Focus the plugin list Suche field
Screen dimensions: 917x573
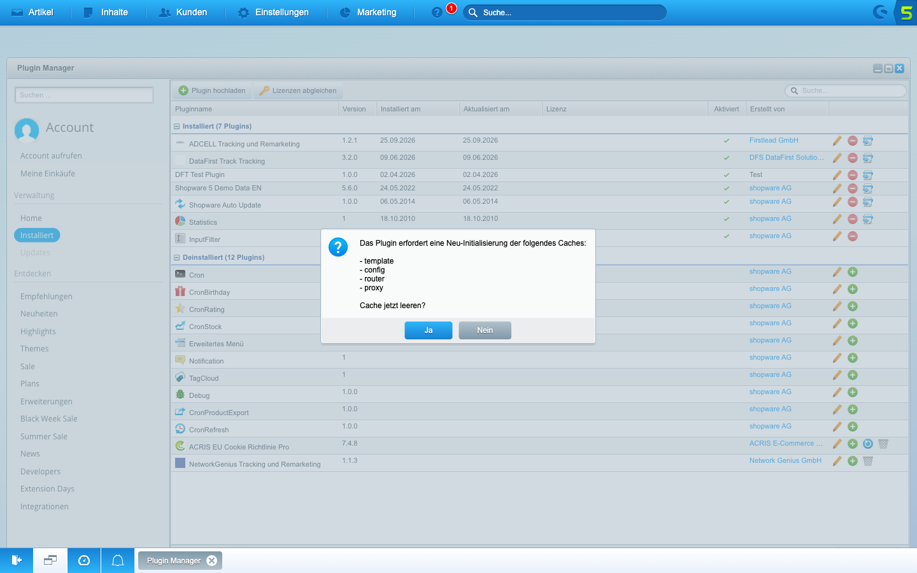click(x=846, y=91)
